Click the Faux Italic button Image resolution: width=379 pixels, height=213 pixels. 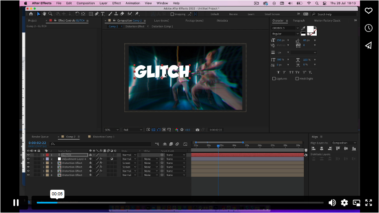coord(284,72)
